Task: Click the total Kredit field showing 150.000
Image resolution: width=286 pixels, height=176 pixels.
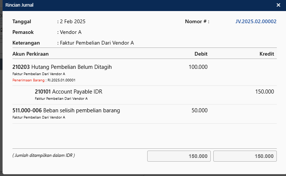Action: point(245,156)
